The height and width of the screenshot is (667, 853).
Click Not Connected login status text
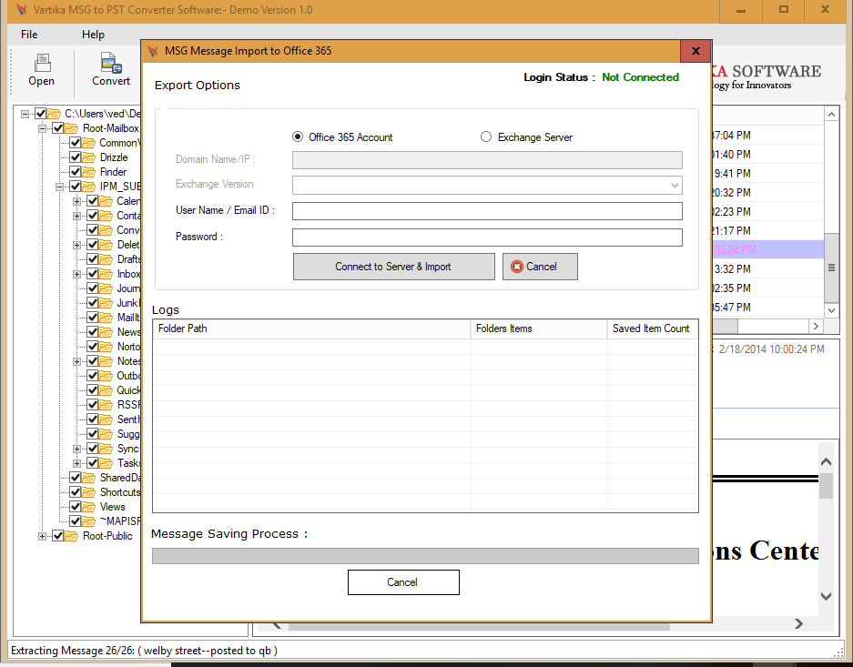pos(640,77)
